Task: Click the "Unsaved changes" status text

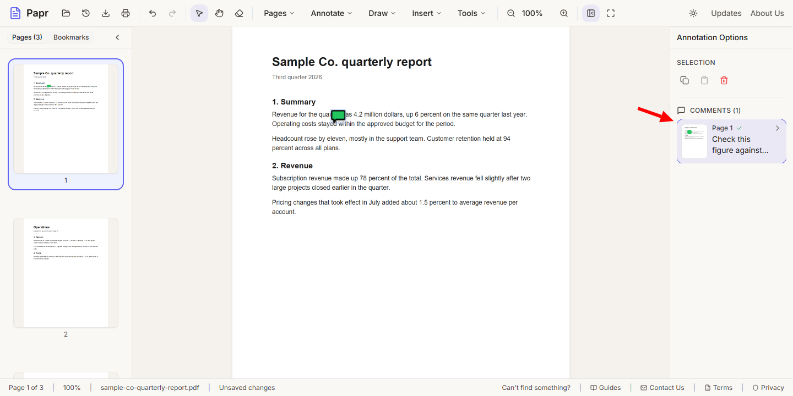Action: (247, 388)
